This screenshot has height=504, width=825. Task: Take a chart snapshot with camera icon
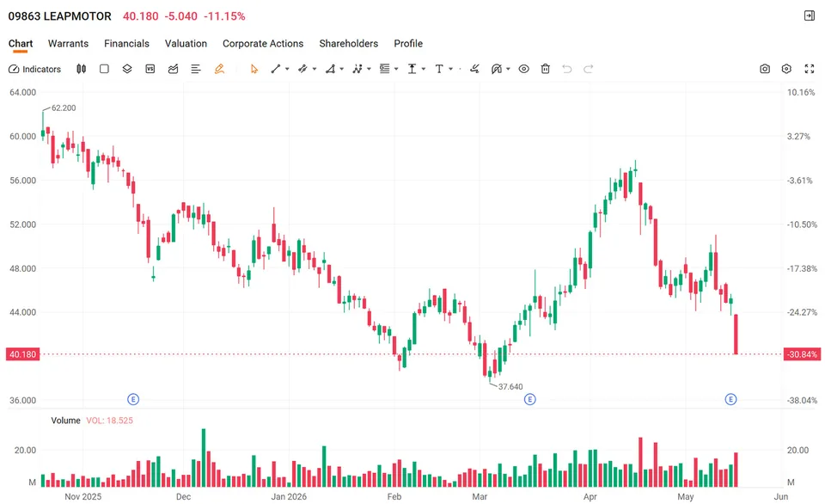pyautogui.click(x=765, y=69)
